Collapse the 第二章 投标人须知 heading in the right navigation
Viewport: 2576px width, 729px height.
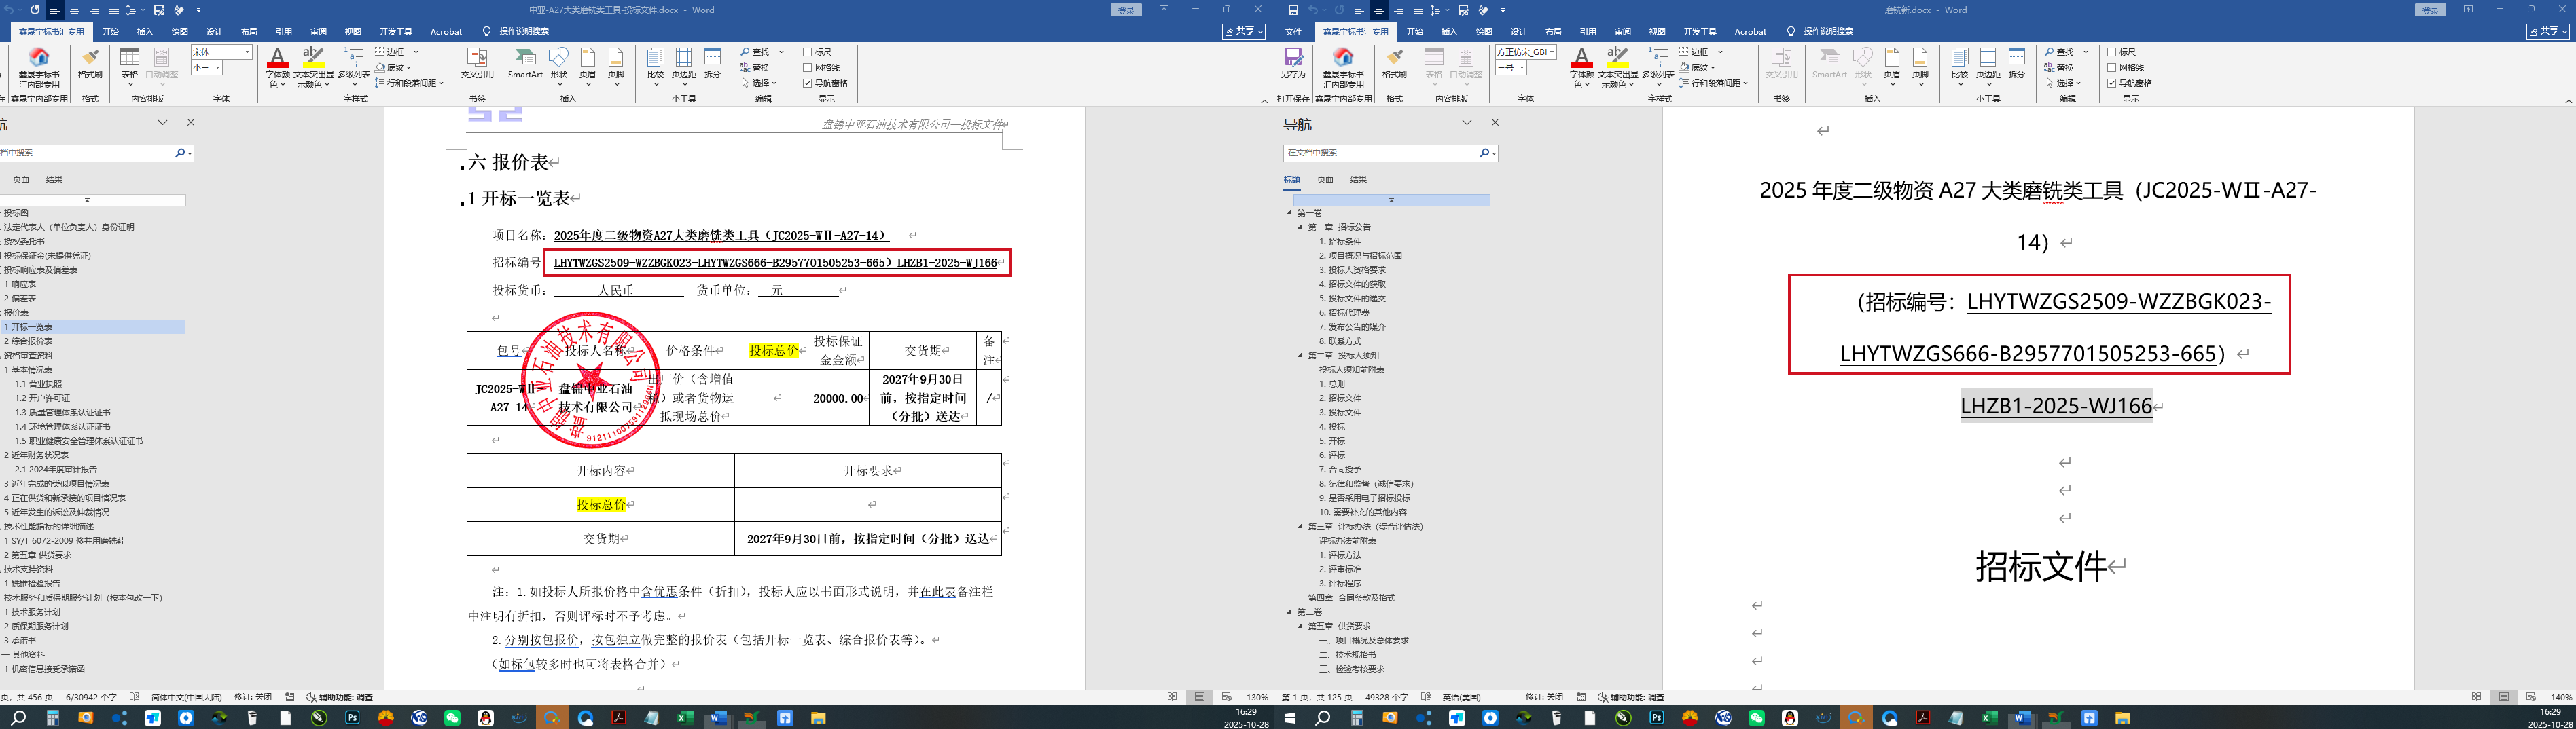1300,356
